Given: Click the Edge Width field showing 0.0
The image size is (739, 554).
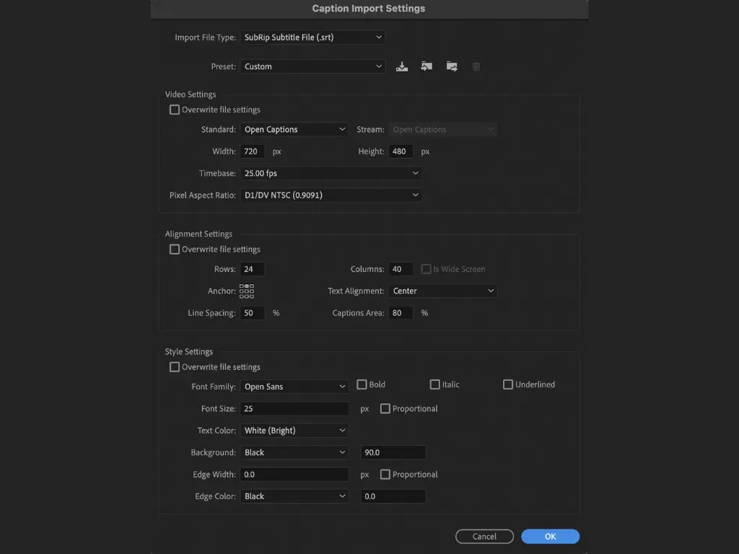Looking at the screenshot, I should click(294, 475).
